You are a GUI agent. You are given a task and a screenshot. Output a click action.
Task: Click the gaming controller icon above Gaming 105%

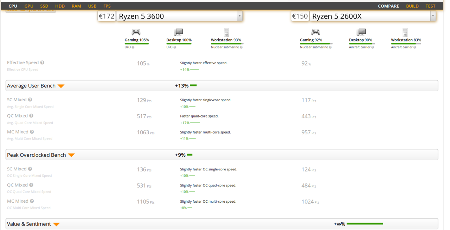point(136,32)
